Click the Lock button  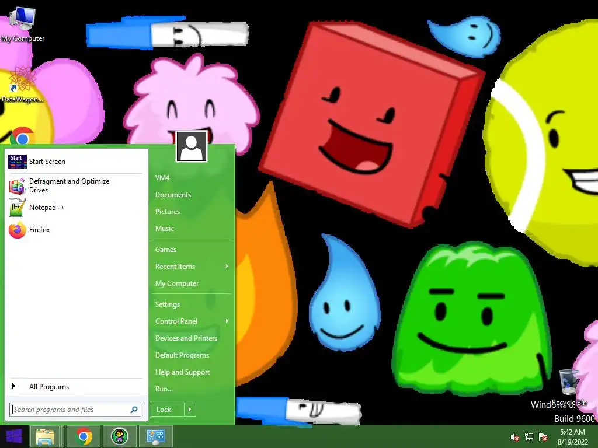point(168,409)
